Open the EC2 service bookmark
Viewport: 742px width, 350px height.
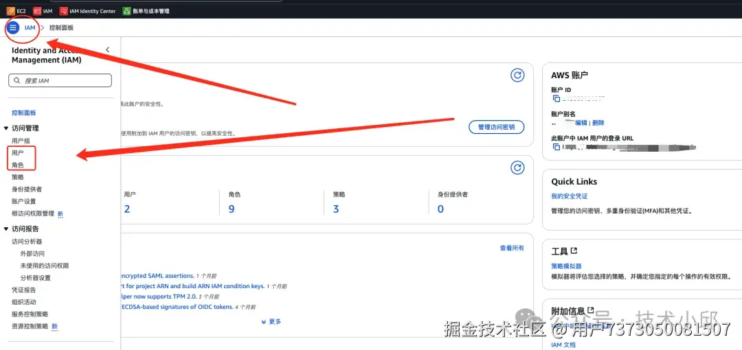(16, 11)
